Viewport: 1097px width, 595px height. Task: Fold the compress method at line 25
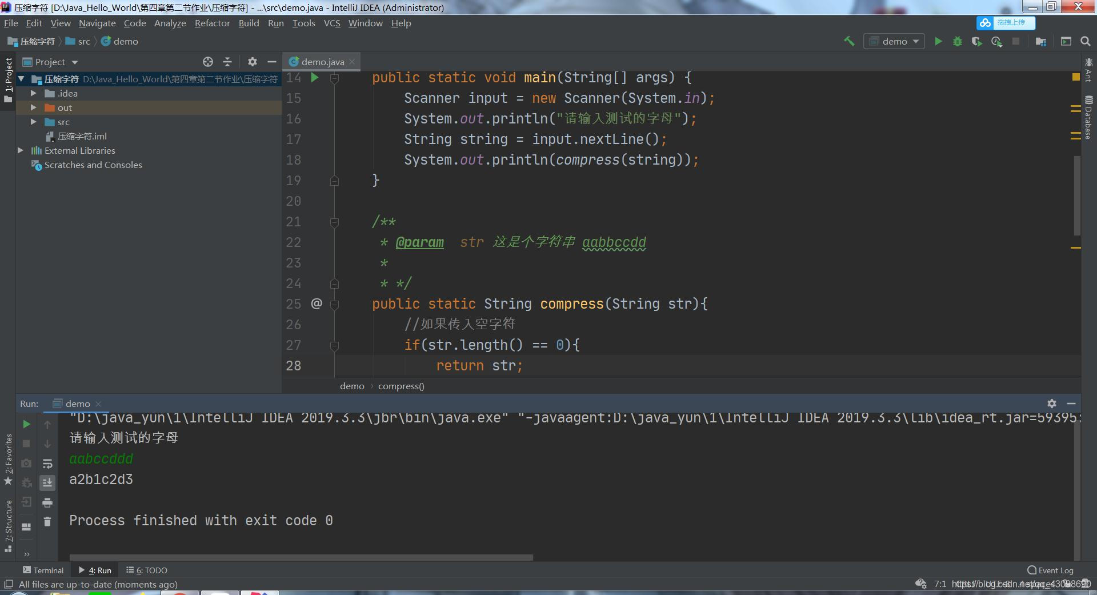point(335,304)
